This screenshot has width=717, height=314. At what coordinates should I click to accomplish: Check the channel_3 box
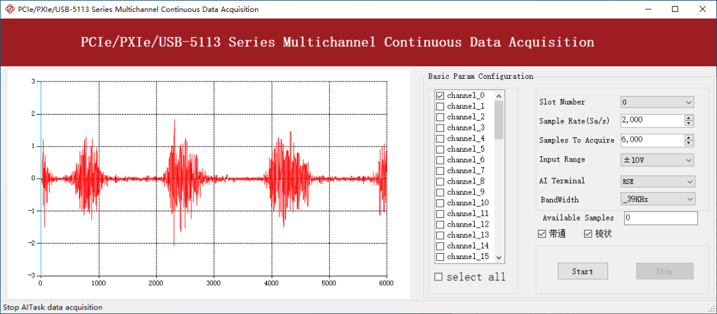(x=440, y=128)
